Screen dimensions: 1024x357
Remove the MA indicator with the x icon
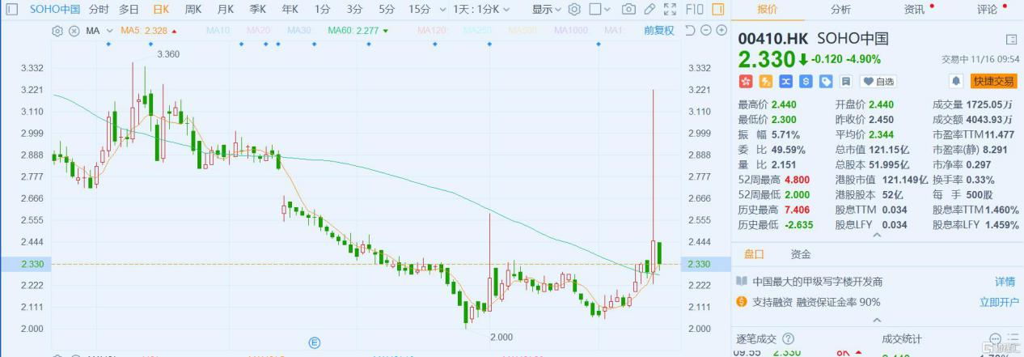(x=74, y=31)
